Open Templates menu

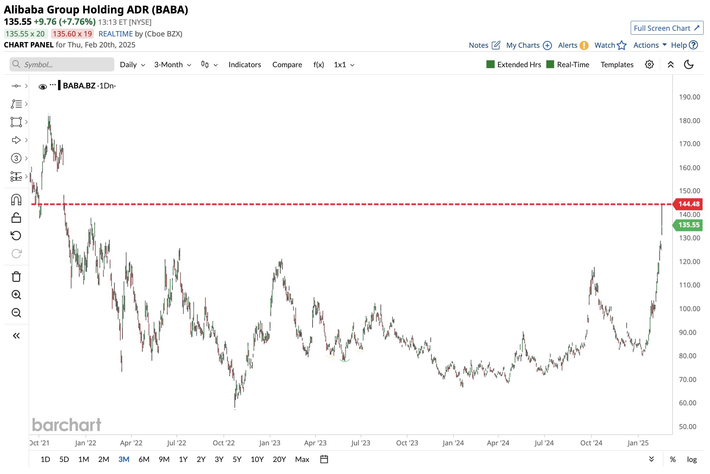[x=617, y=65]
